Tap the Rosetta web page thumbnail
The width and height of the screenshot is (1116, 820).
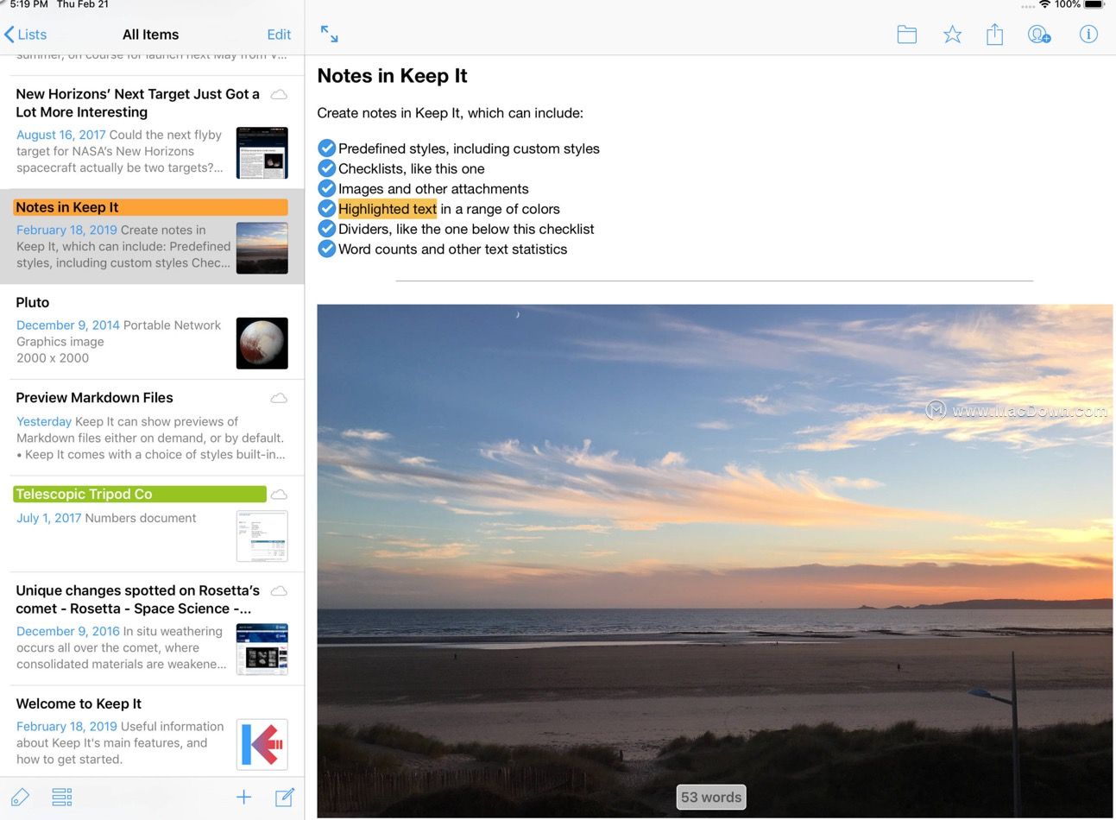[x=262, y=649]
